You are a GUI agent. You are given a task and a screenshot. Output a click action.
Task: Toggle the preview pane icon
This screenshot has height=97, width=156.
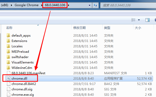click(x=148, y=20)
